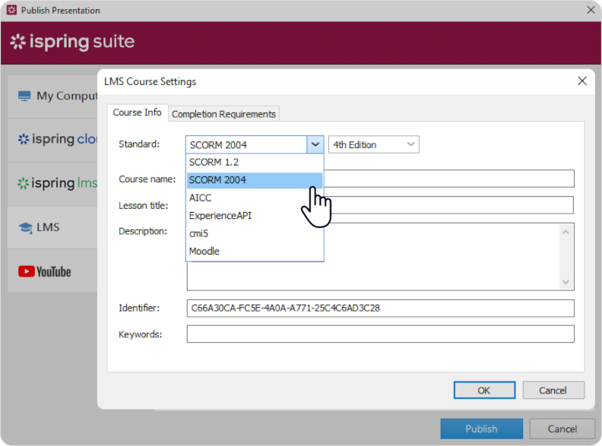
Task: Choose SCORM 1.2 from the list
Action: coord(254,163)
